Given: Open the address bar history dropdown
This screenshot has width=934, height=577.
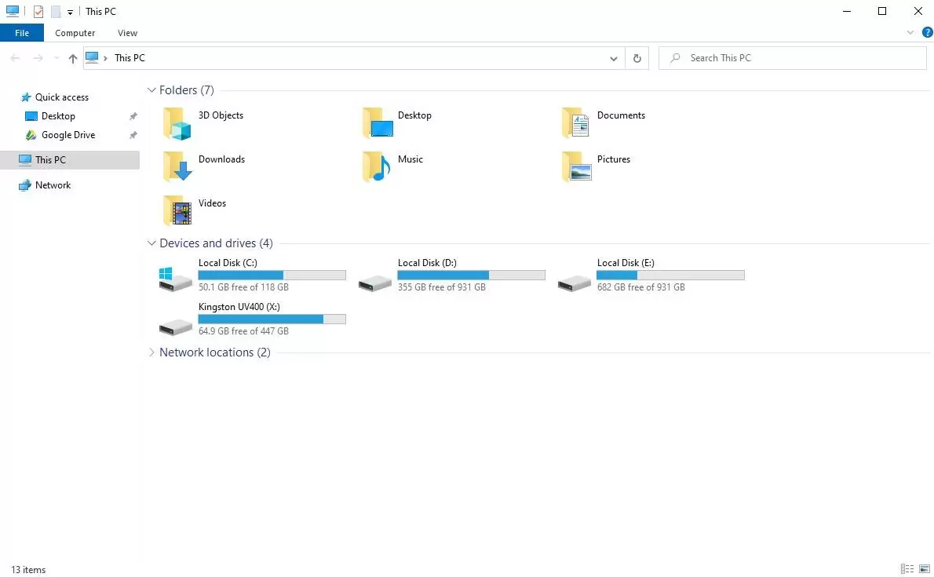Looking at the screenshot, I should (614, 57).
